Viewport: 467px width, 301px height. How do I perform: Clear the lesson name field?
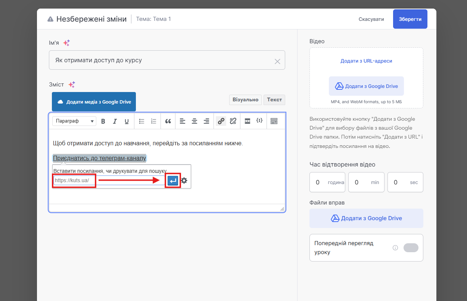coord(277,61)
